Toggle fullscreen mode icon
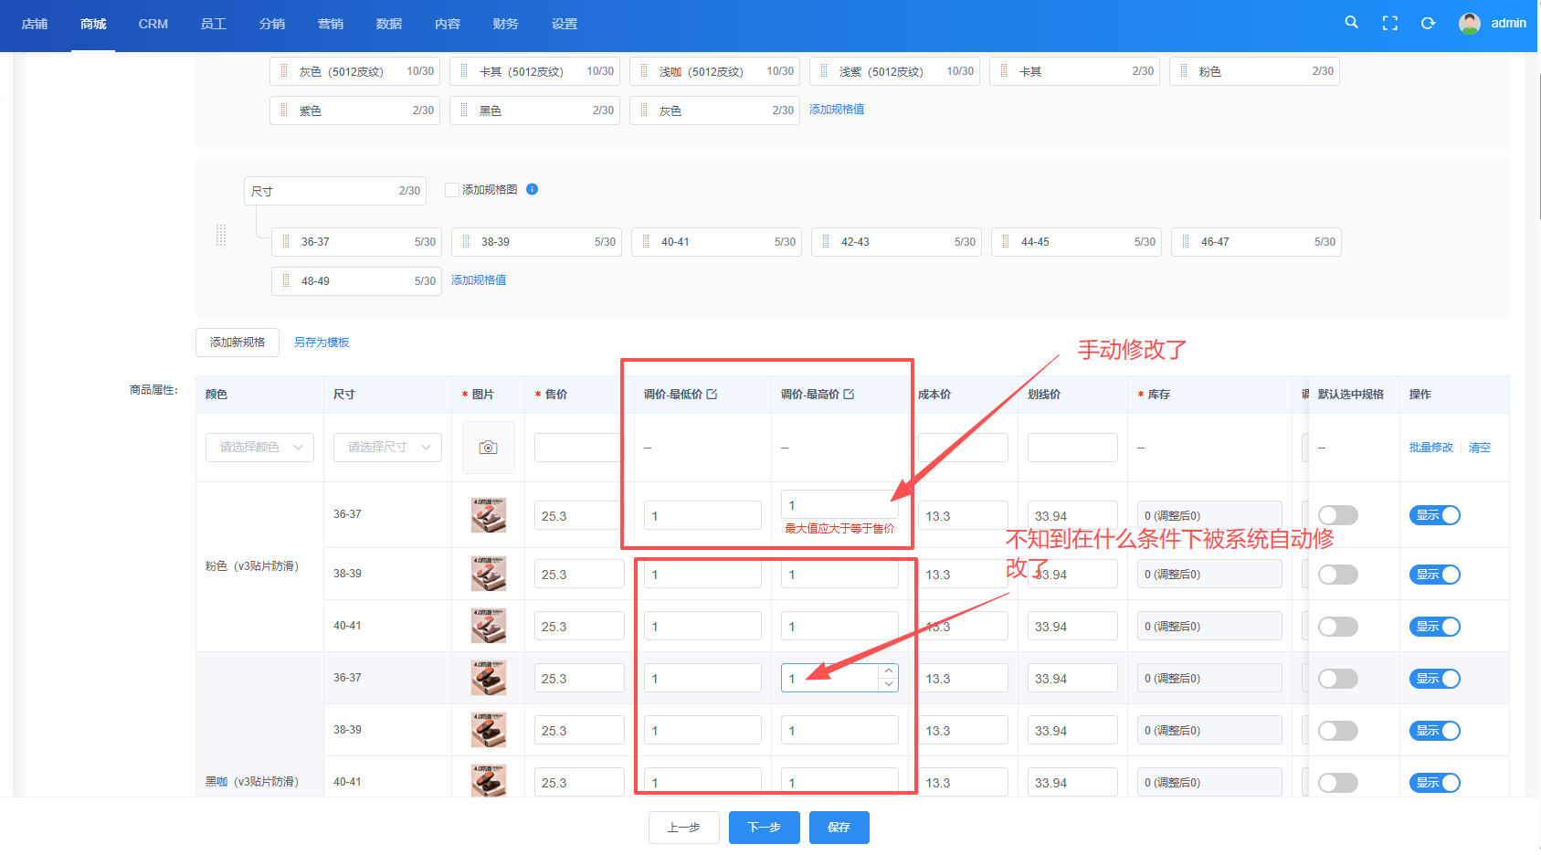The width and height of the screenshot is (1541, 855). pos(1389,24)
